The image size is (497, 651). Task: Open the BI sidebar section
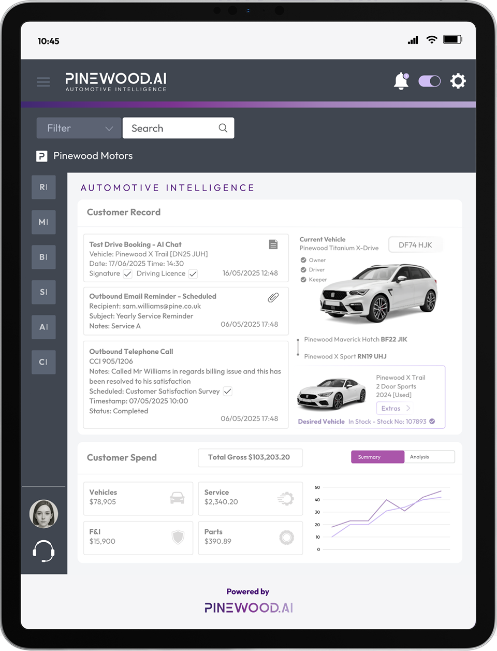coord(43,257)
